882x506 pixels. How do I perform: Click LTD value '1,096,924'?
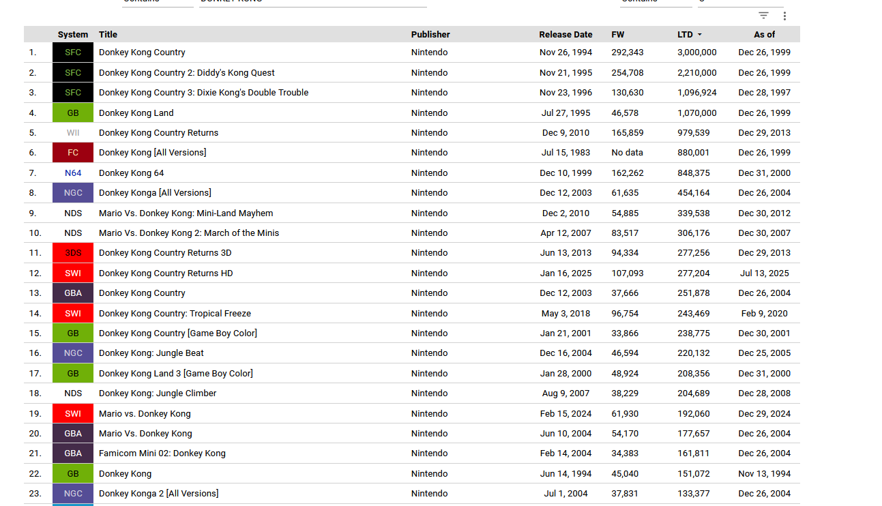697,93
